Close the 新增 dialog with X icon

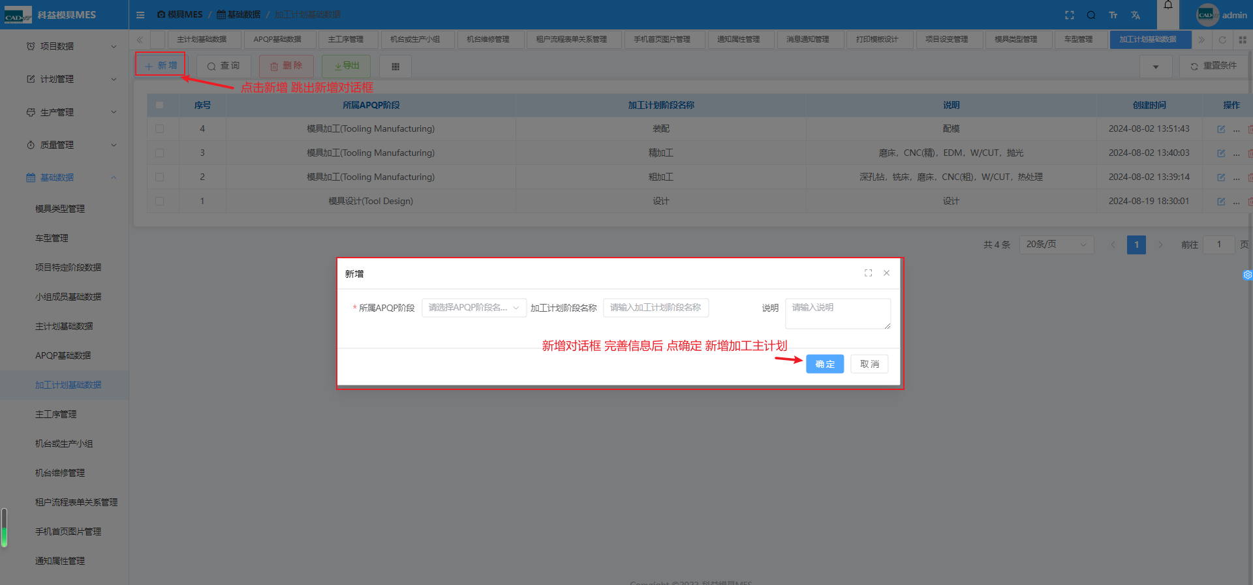(x=886, y=273)
